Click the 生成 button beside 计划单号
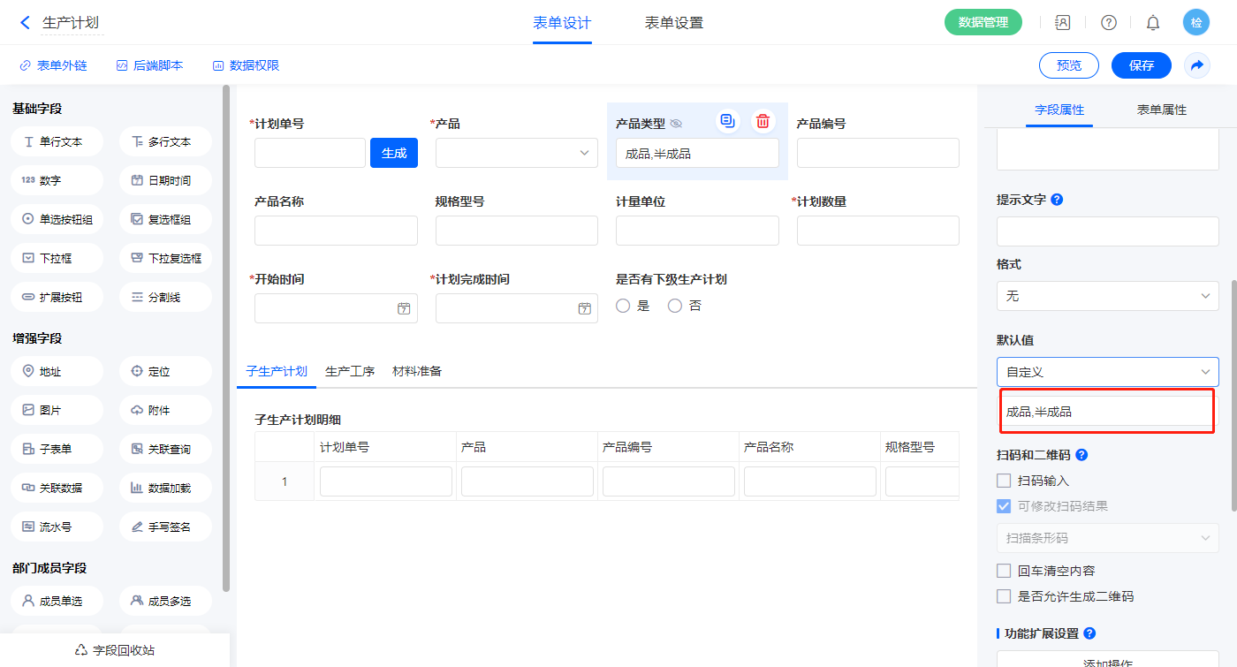 point(394,153)
